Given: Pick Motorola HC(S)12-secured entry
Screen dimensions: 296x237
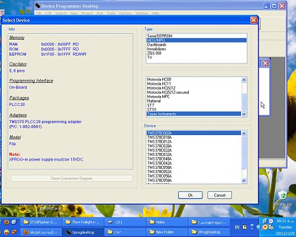Looking at the screenshot, I should pos(194,92).
